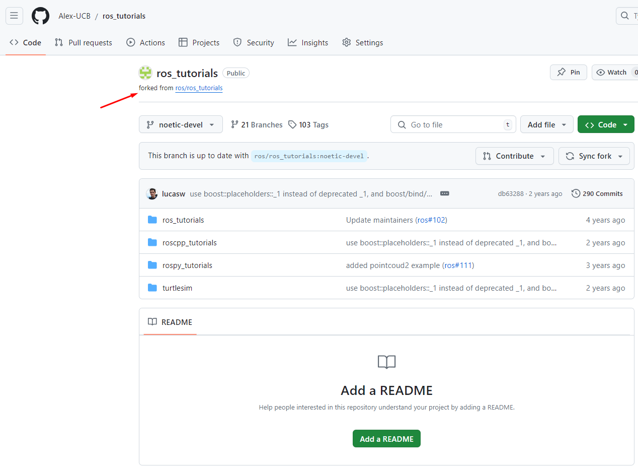Viewport: 638px width, 470px height.
Task: Click lucasw's avatar thumbnail
Action: 152,193
